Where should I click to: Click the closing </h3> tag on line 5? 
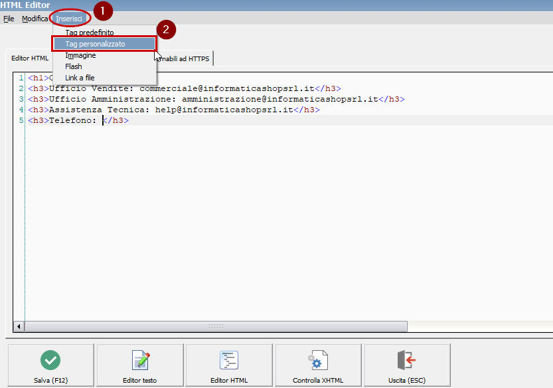click(x=116, y=120)
